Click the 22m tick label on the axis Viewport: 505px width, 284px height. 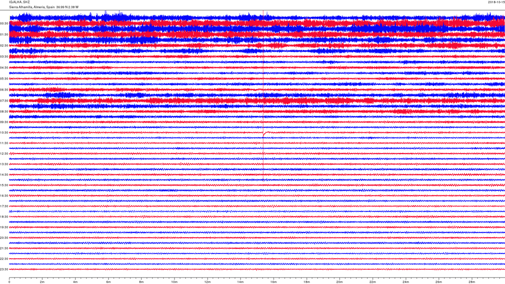click(x=372, y=282)
